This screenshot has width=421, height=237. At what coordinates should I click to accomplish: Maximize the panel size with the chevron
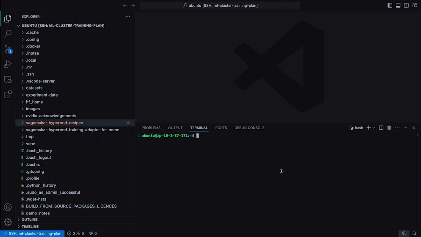pyautogui.click(x=406, y=128)
